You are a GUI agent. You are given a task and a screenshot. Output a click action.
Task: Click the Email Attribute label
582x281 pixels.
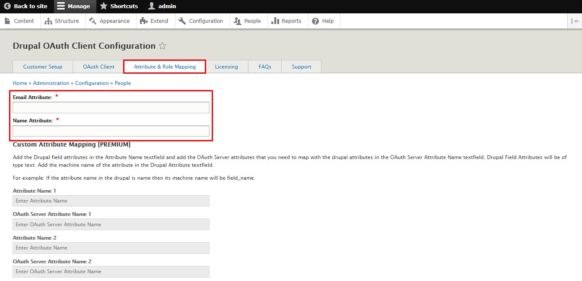32,97
